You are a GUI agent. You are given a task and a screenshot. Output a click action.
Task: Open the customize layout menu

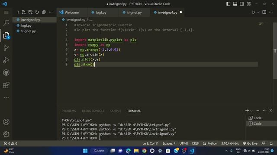click(249, 4)
